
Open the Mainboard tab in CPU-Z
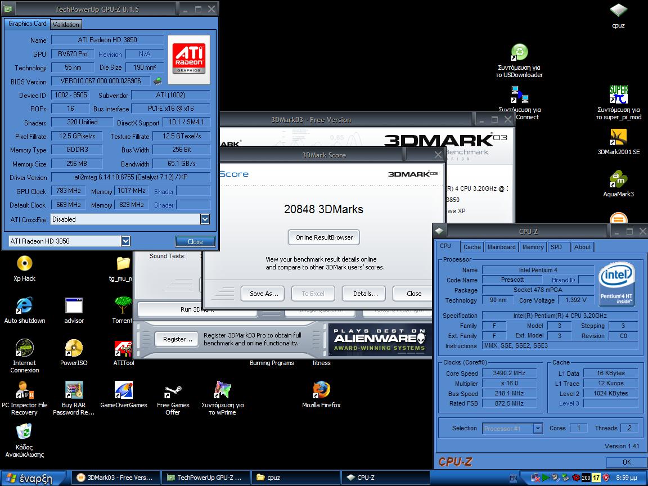coord(501,247)
